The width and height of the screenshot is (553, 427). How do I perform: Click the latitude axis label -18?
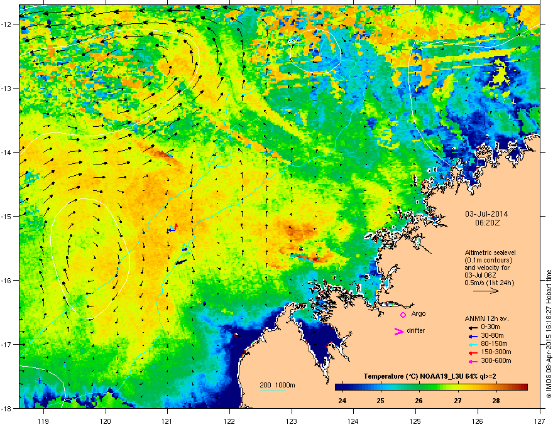tap(6, 408)
